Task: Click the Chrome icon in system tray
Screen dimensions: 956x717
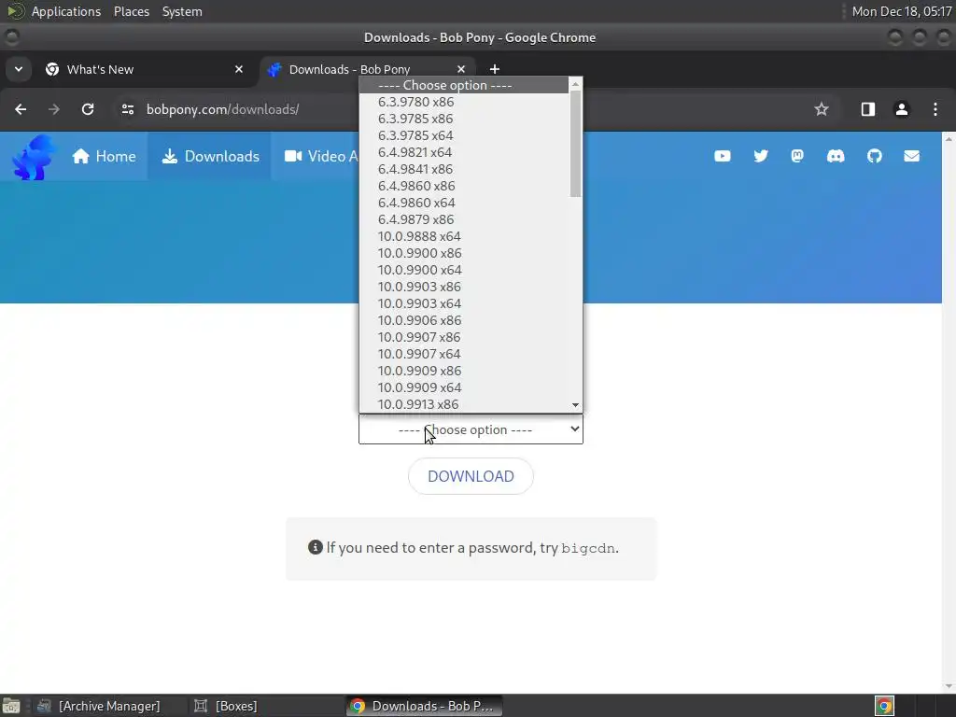Action: click(x=885, y=706)
